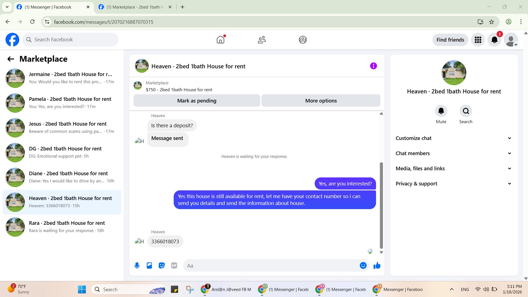Click the message scrollbar thumb
This screenshot has height=297, width=528.
coord(381,205)
